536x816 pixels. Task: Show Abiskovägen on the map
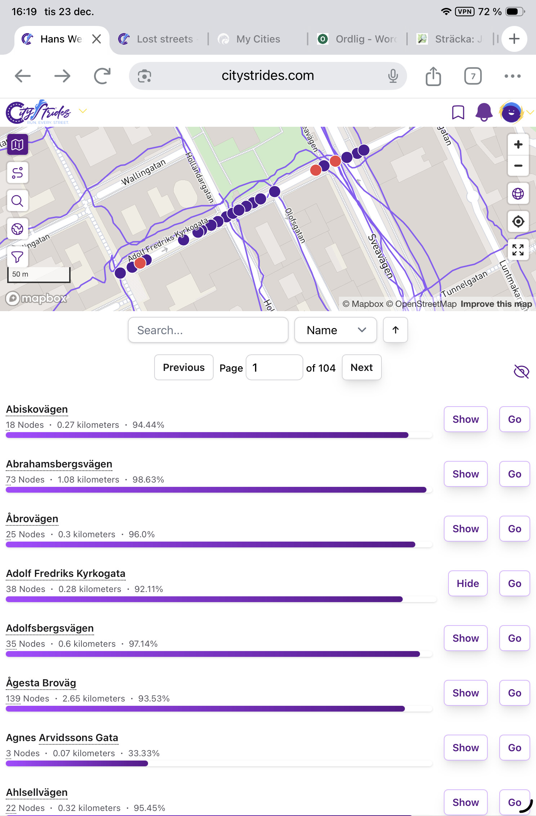(465, 419)
